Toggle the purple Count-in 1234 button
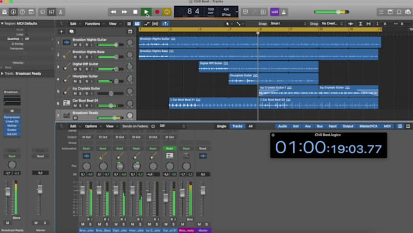This screenshot has width=413, height=233. pos(275,12)
